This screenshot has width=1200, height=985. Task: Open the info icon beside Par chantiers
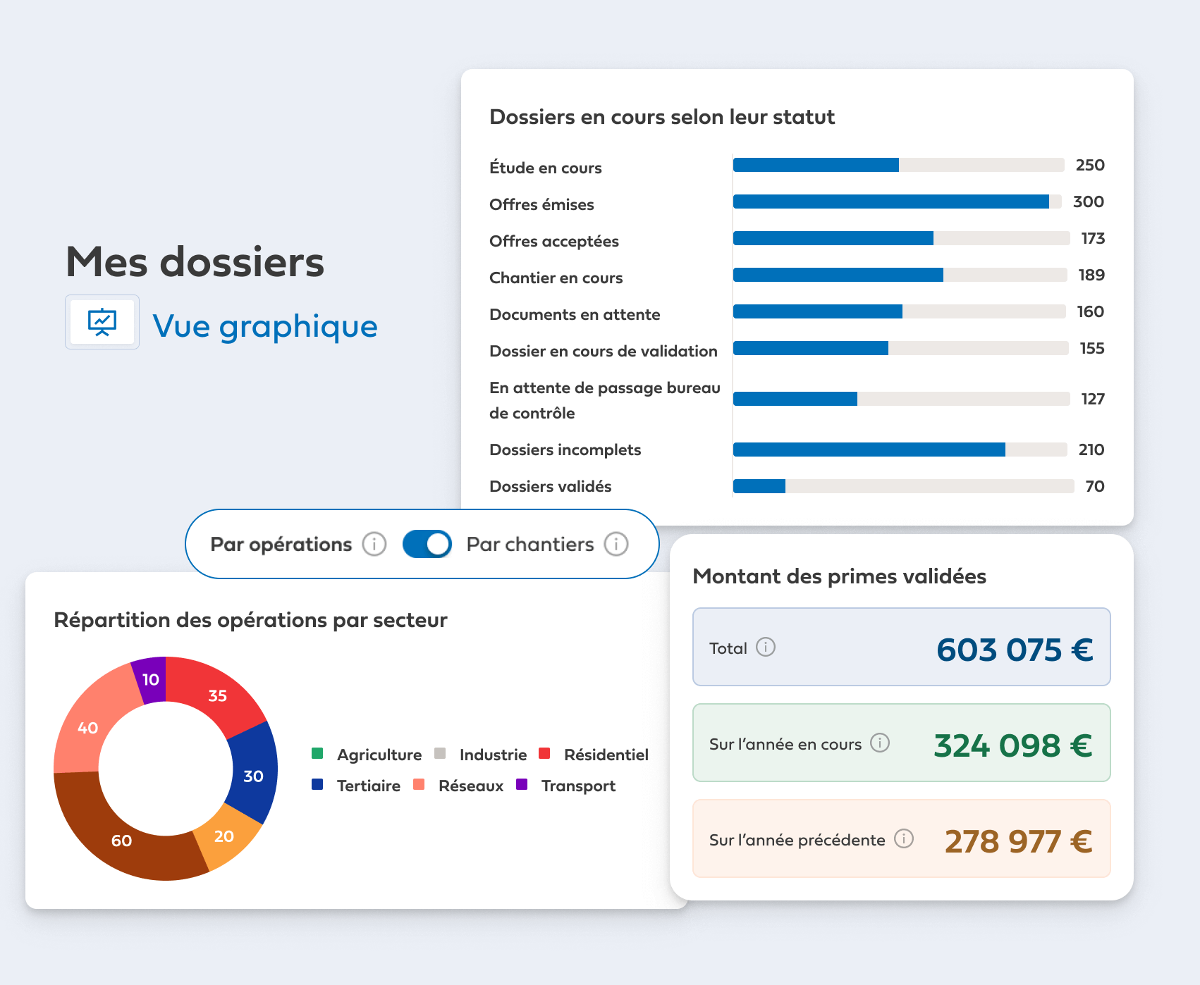click(x=617, y=543)
